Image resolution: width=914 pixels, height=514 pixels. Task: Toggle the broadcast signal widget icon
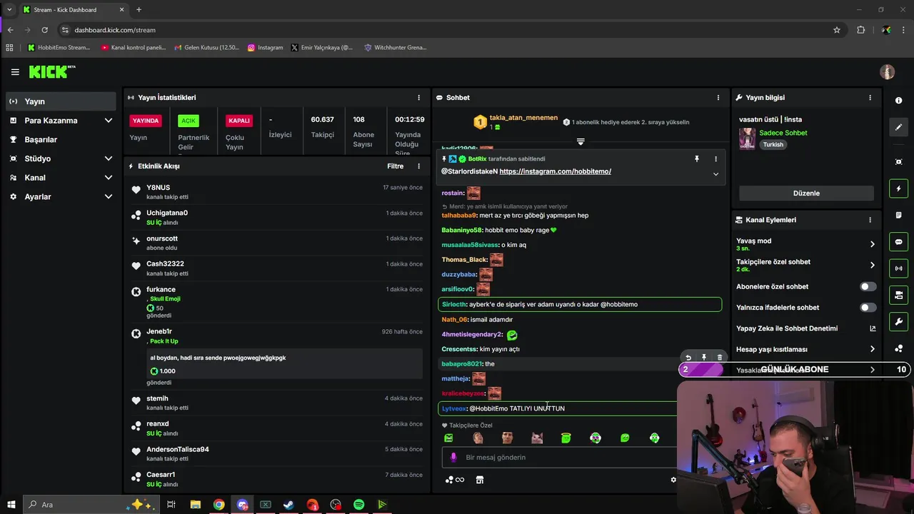pos(898,268)
